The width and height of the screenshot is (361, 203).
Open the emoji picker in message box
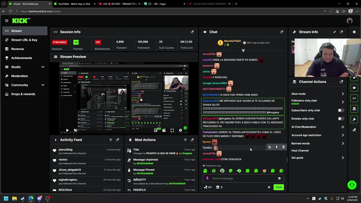(279, 178)
